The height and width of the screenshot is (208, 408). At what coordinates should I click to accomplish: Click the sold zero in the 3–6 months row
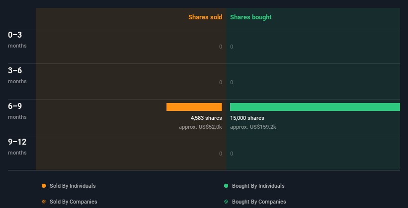tap(221, 82)
